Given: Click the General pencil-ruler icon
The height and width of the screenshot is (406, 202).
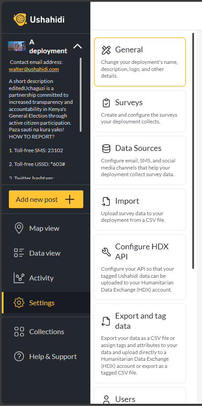Looking at the screenshot, I should click(106, 50).
